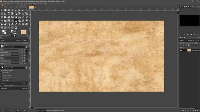The width and height of the screenshot is (200, 112).
Task: Edit the current dynamics
Action: (27, 68)
